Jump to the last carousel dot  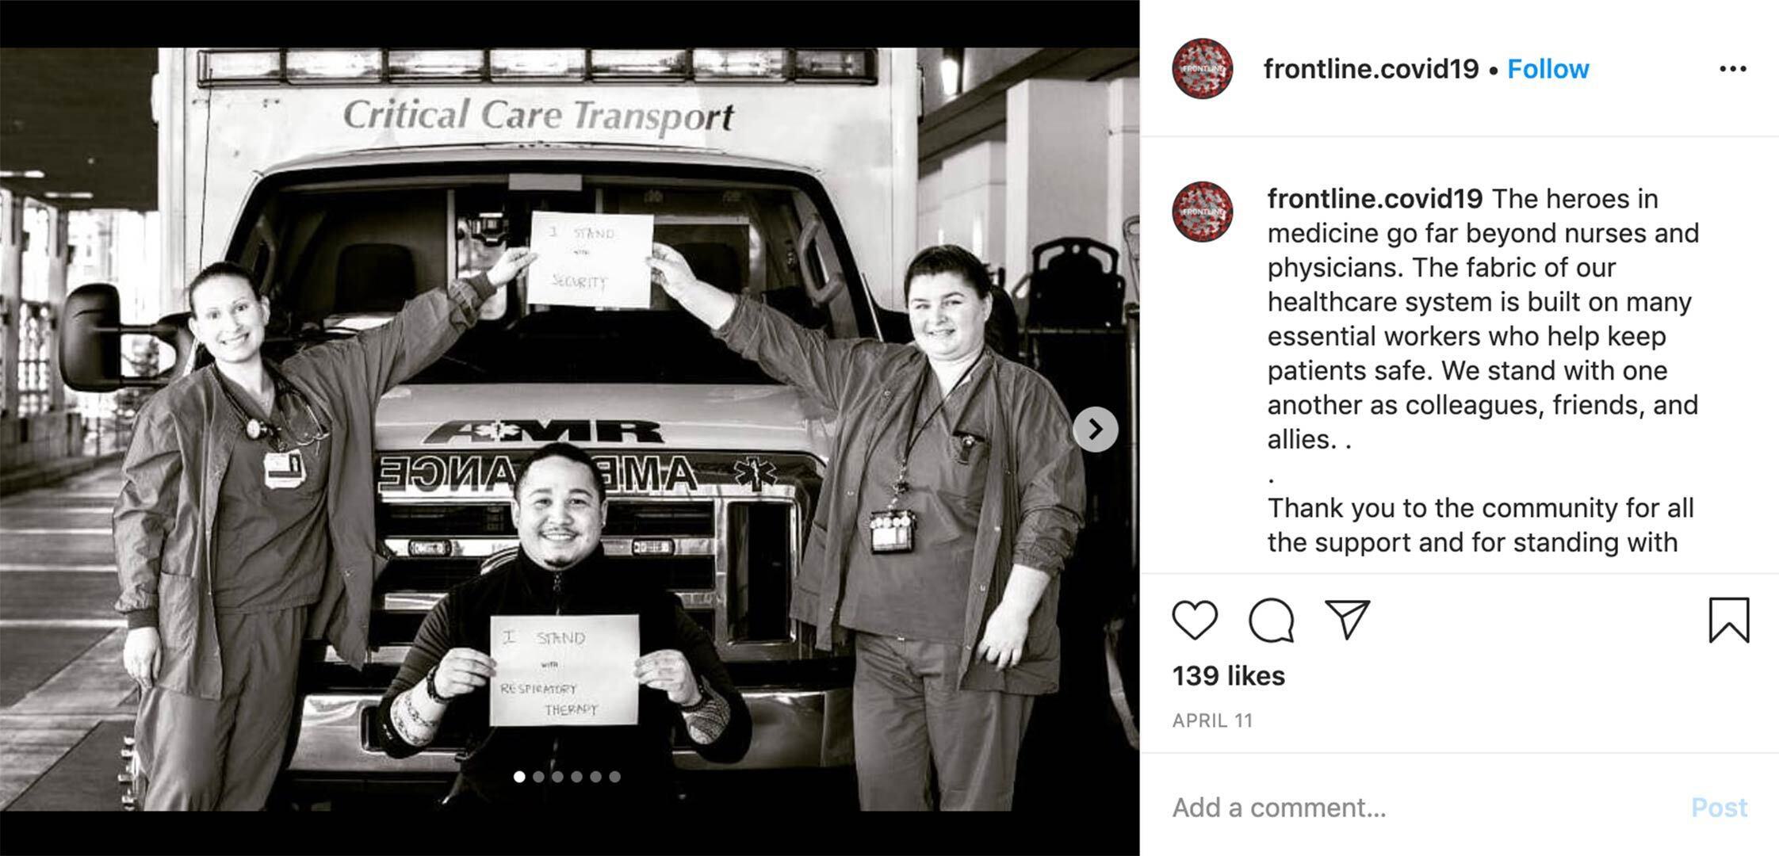(x=614, y=777)
